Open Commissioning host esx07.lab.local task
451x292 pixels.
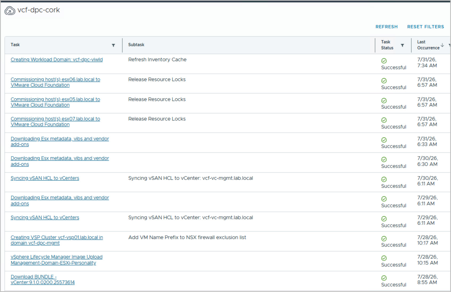55,122
